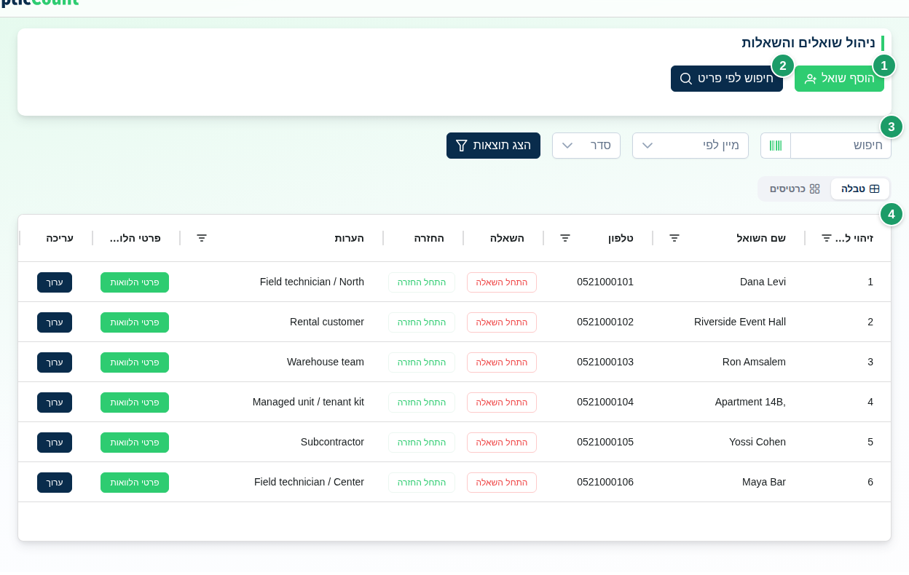Click the עריכה column header
This screenshot has height=575, width=909.
60,238
